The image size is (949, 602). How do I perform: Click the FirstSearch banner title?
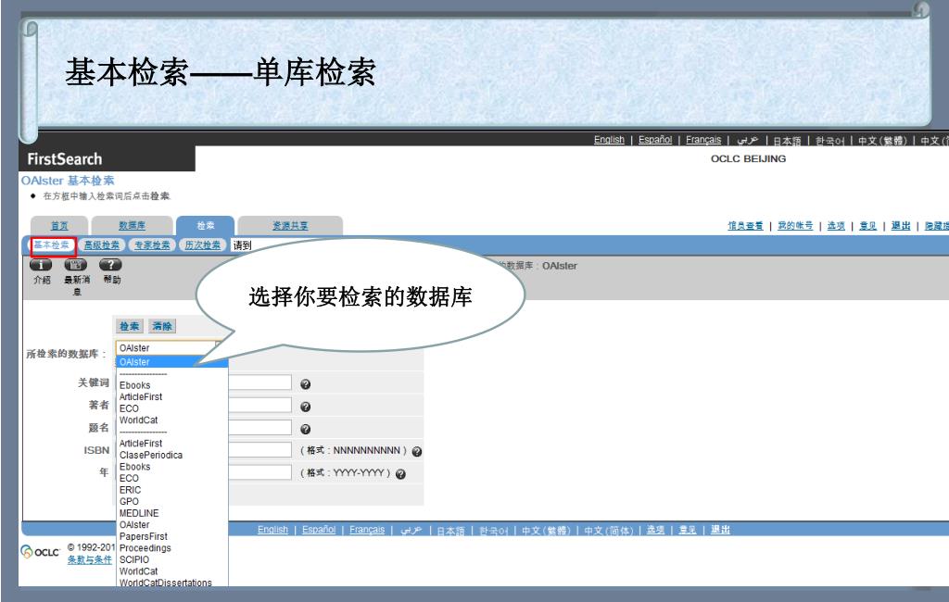tap(65, 159)
